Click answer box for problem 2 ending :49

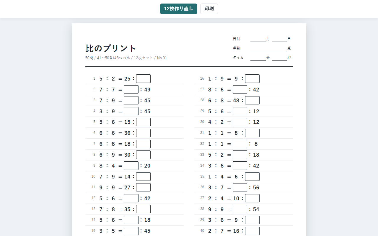click(131, 89)
